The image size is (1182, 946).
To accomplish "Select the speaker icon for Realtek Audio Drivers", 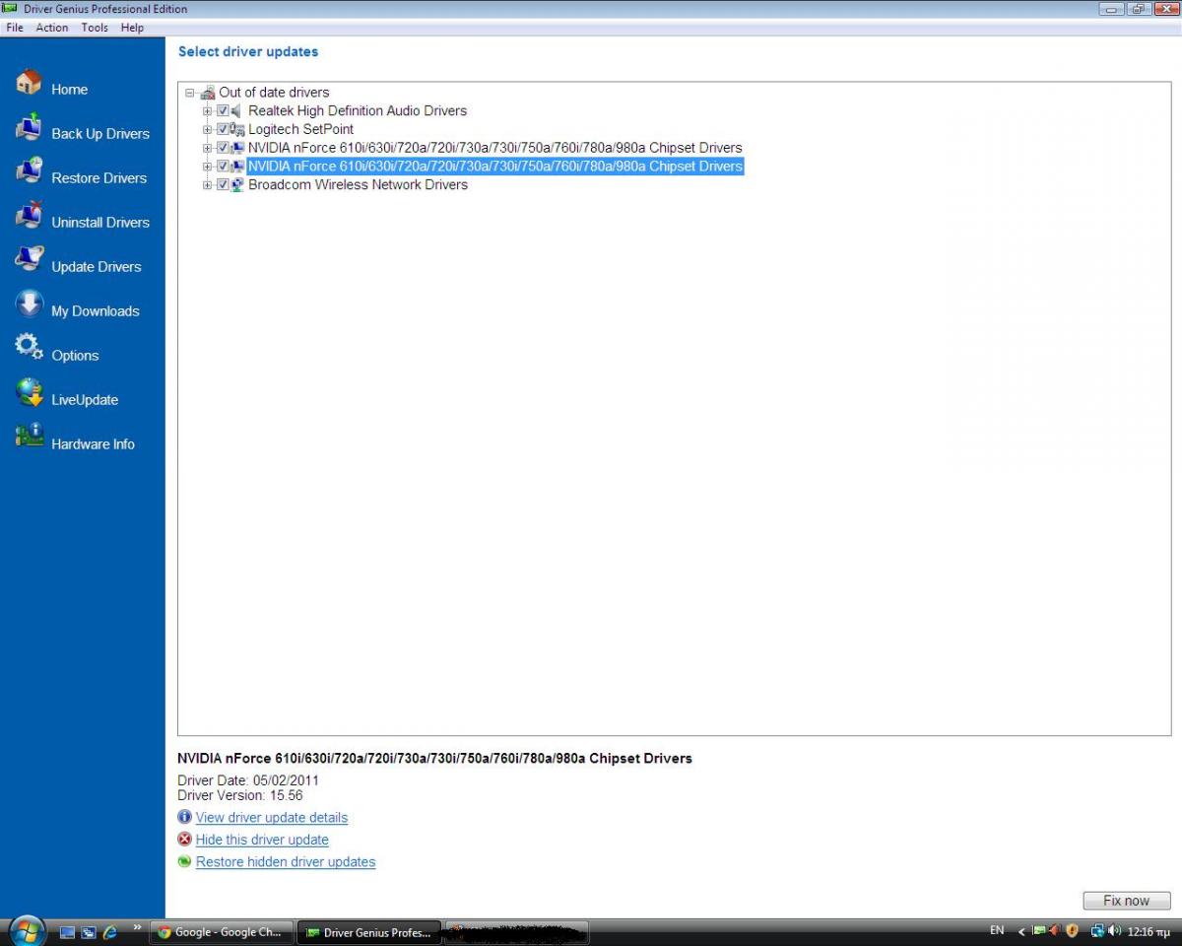I will tap(237, 110).
